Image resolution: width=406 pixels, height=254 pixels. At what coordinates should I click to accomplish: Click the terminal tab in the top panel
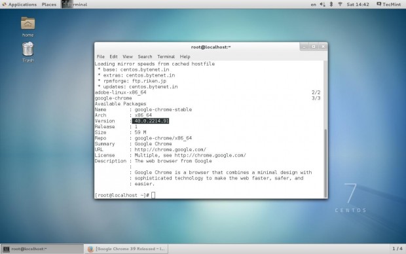tap(75, 5)
